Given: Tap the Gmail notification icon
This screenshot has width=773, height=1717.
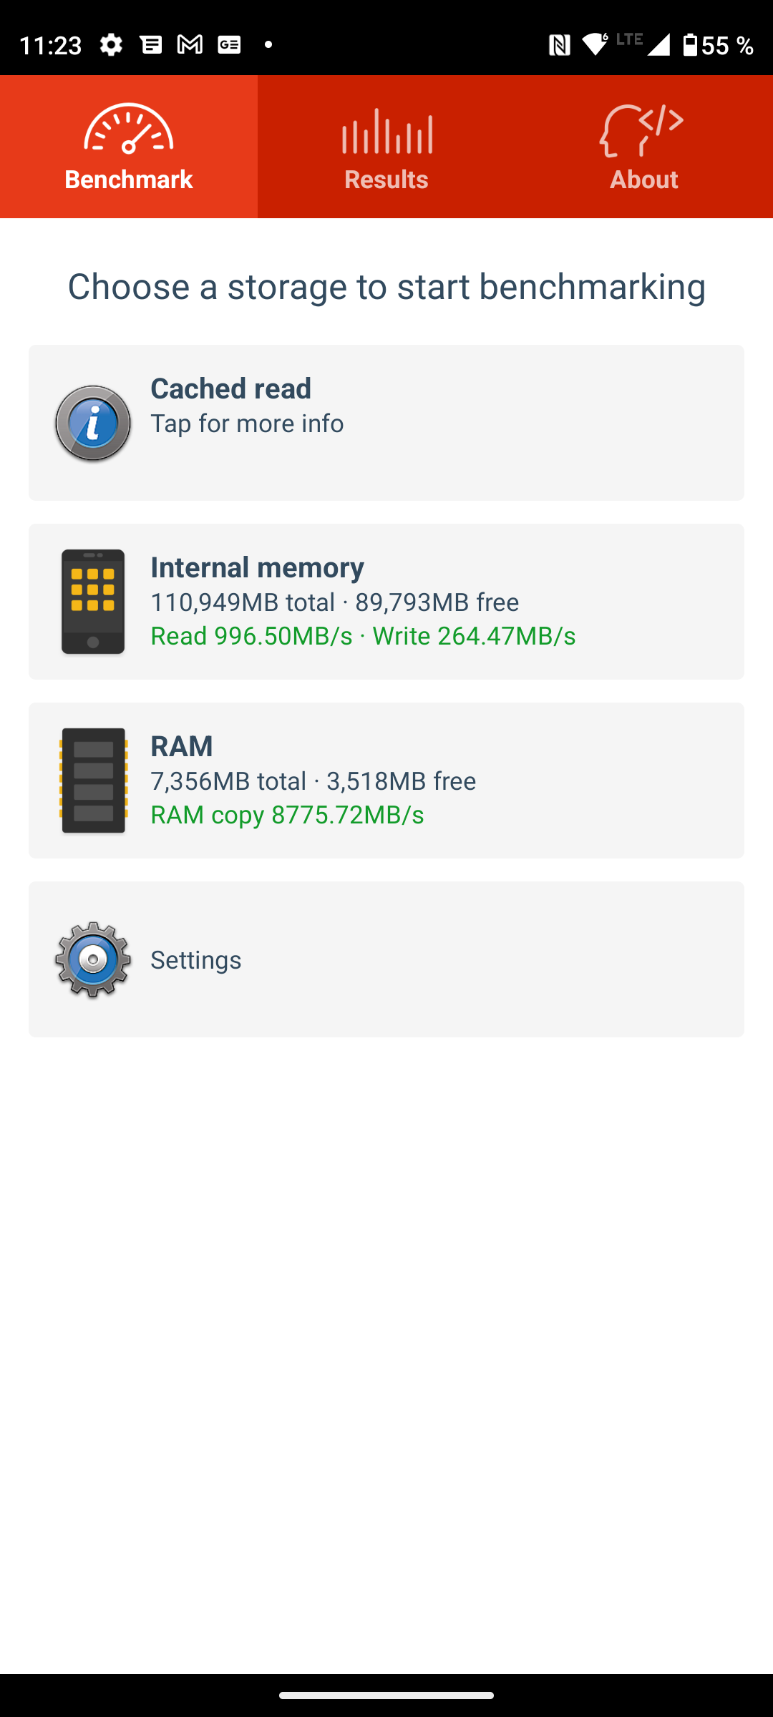Looking at the screenshot, I should coord(190,44).
